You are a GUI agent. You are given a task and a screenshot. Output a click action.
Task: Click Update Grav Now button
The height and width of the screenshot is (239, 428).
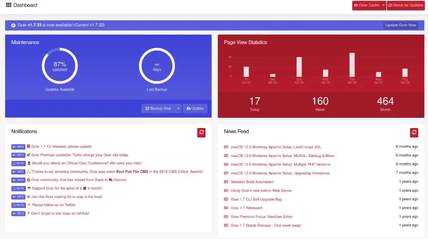(401, 25)
